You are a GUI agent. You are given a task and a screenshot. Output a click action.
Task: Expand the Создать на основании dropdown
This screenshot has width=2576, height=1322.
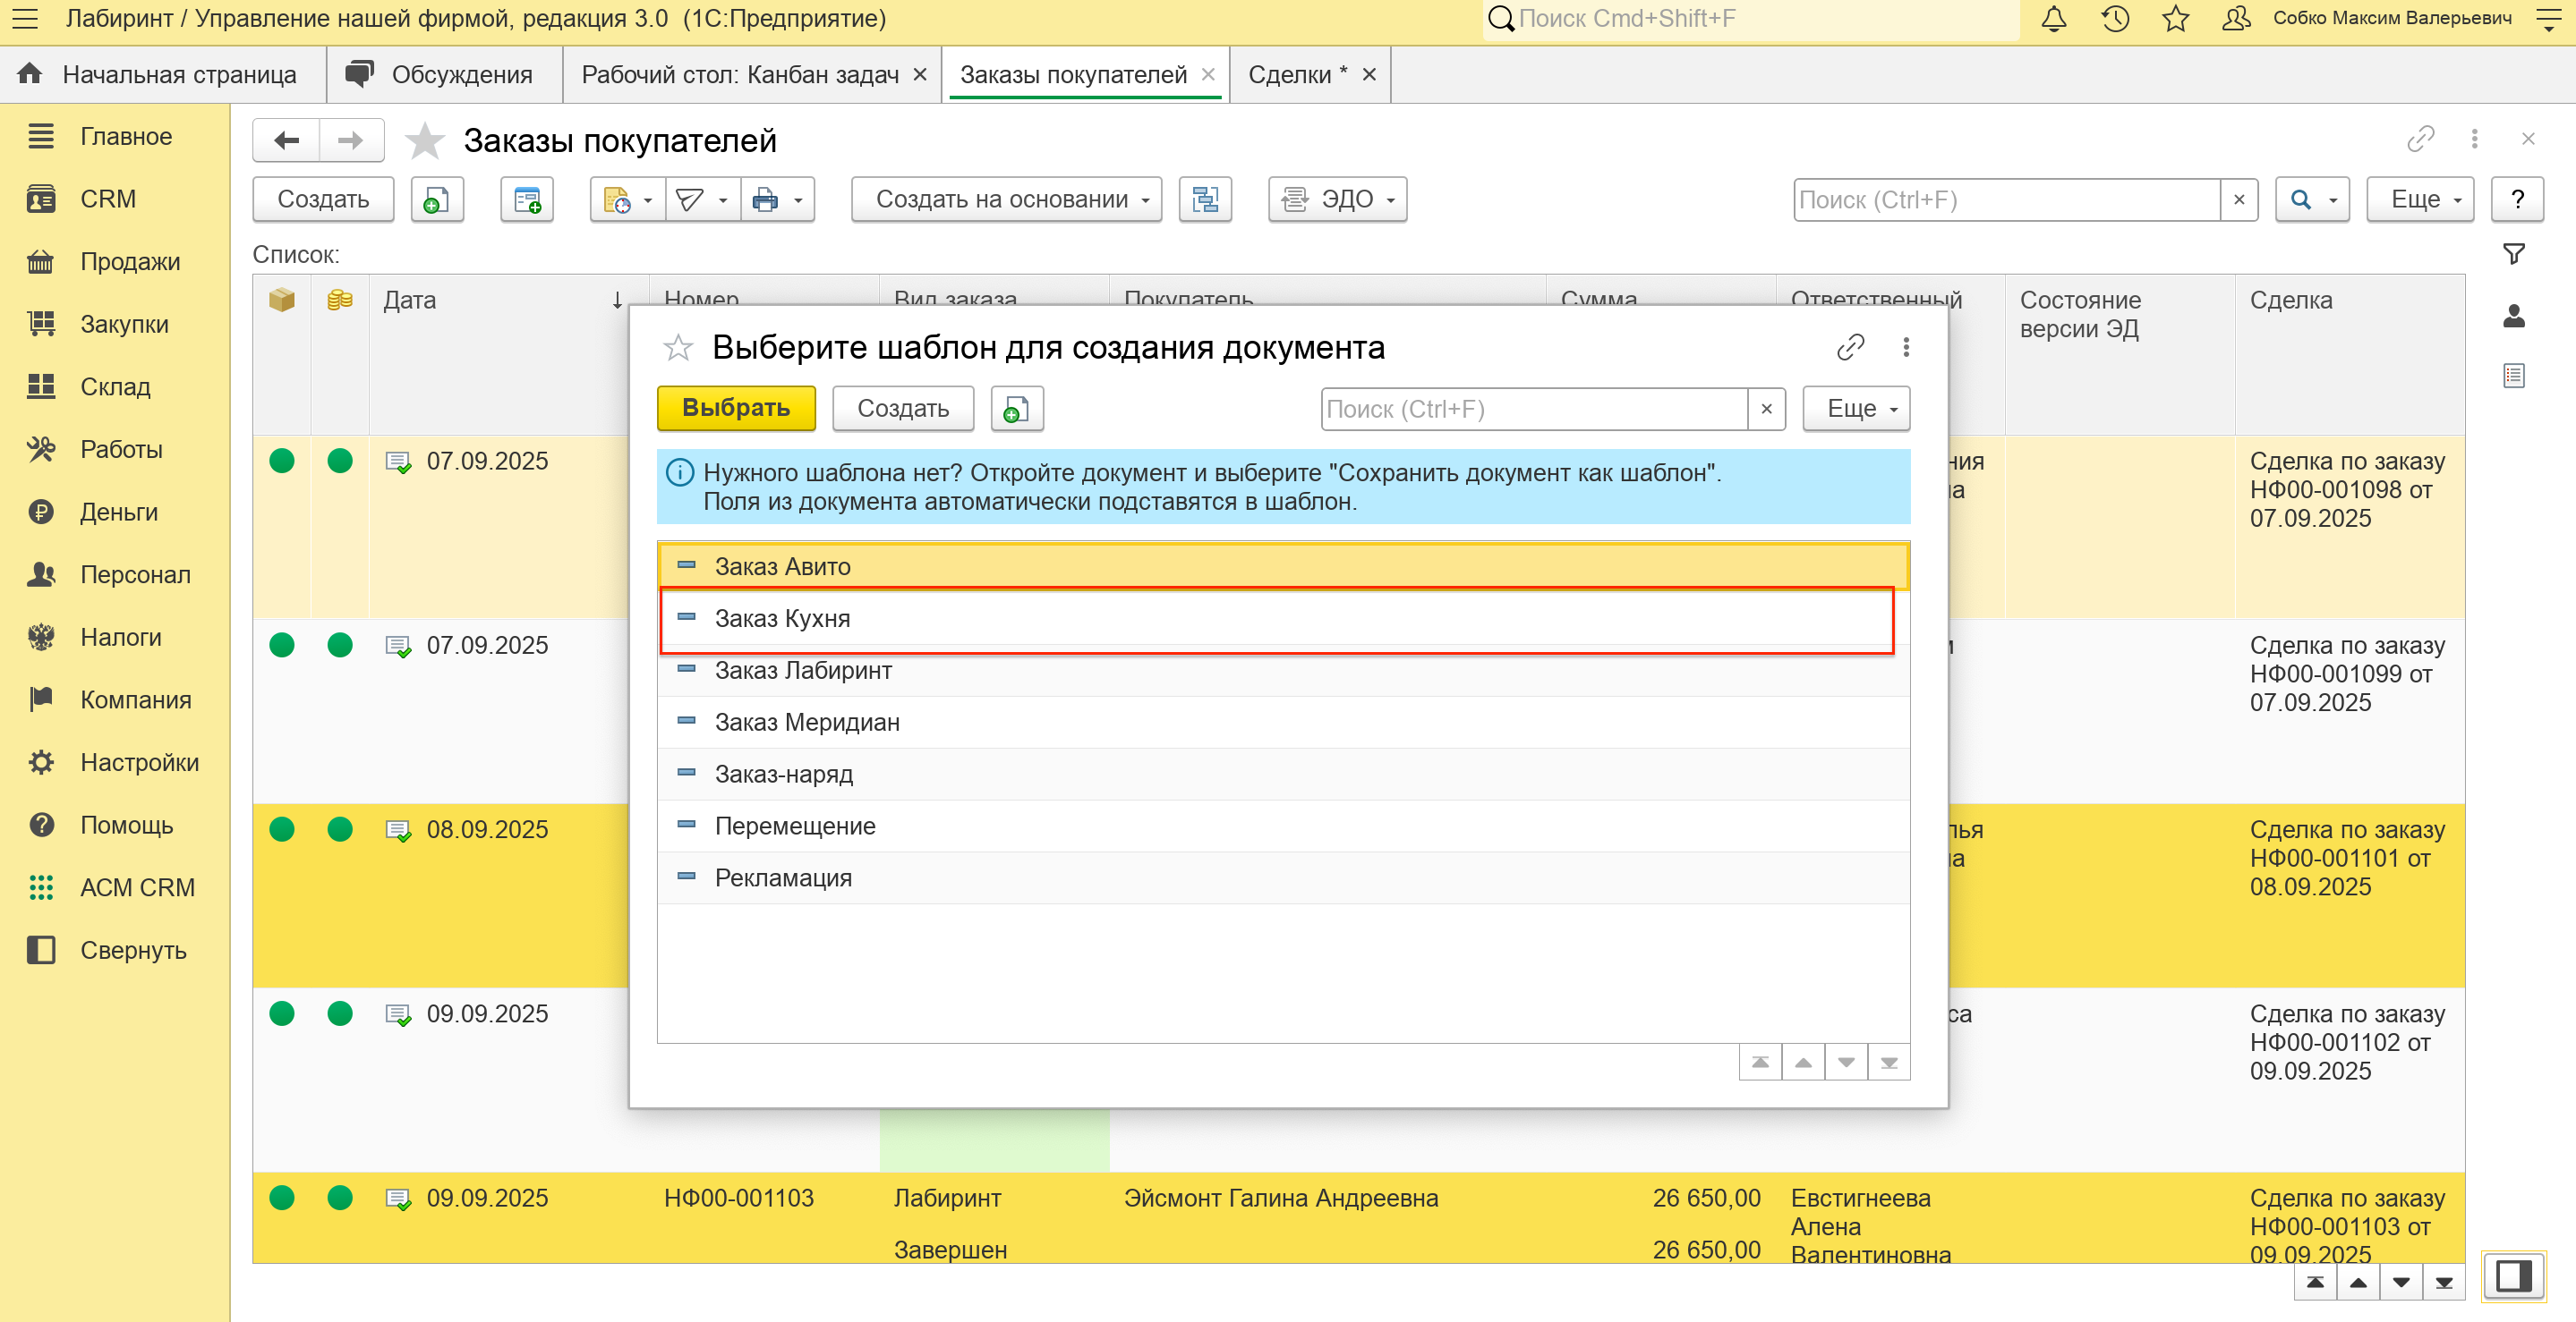pyautogui.click(x=1006, y=199)
